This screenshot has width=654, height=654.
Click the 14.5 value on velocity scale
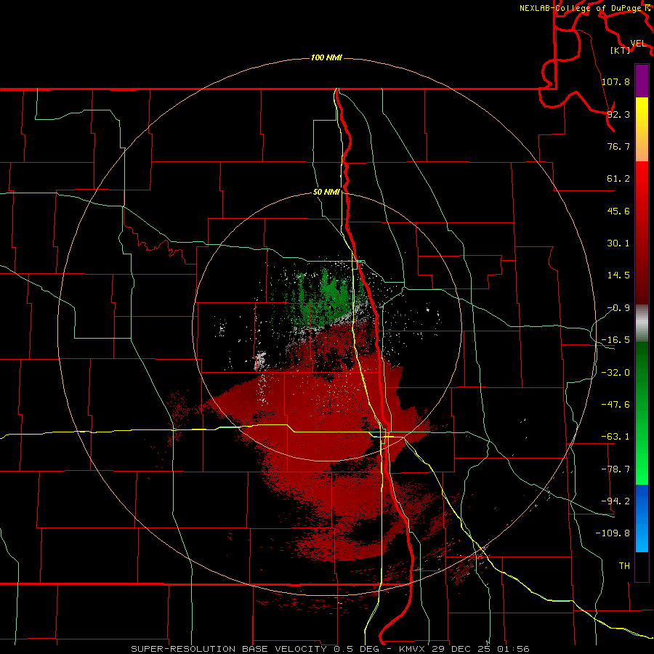click(x=618, y=275)
